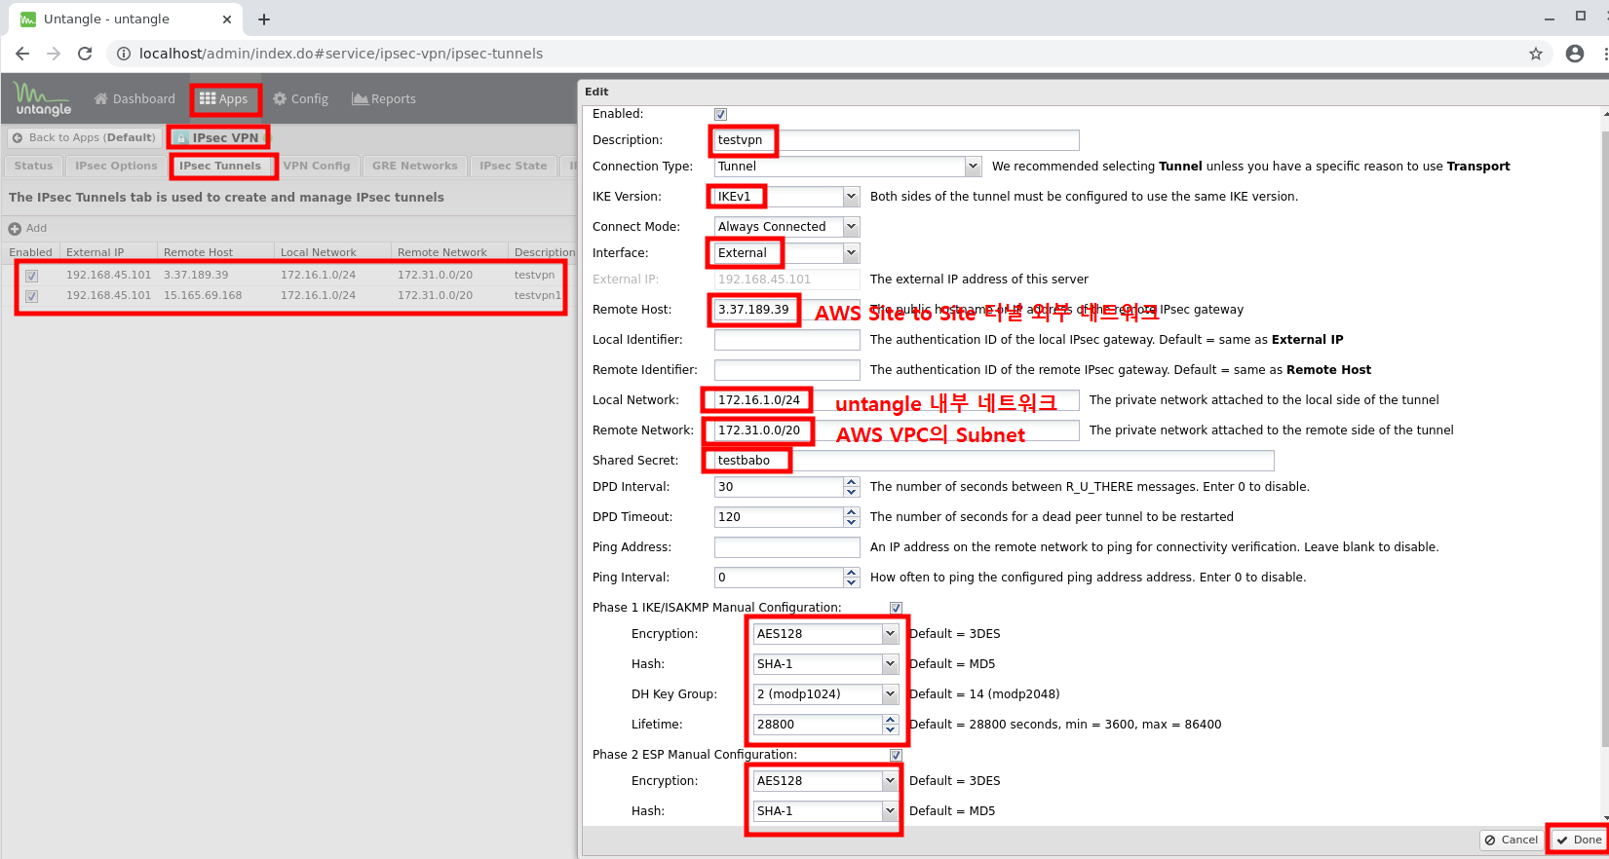This screenshot has height=859, width=1609.
Task: Click the Remote Identifier field
Action: pyautogui.click(x=786, y=370)
